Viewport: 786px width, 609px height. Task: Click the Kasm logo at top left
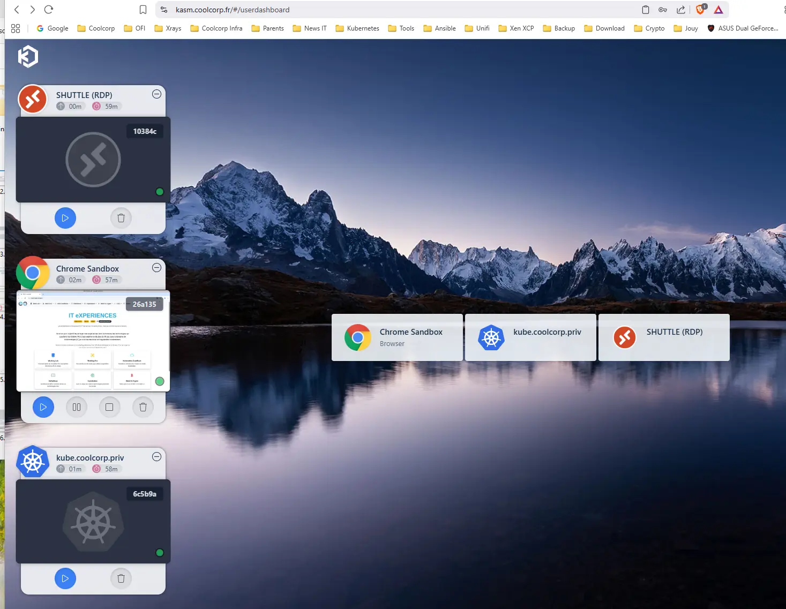click(x=28, y=56)
